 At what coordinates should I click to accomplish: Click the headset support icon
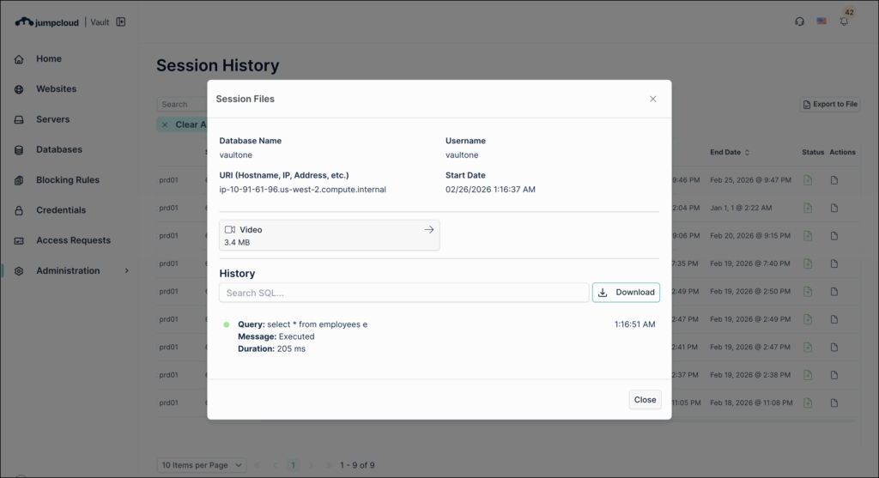(800, 21)
